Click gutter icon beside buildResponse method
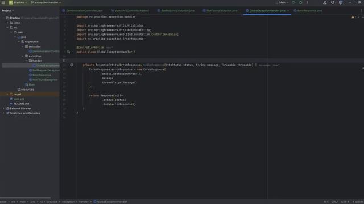This screenshot has width=364, height=204. pyautogui.click(x=72, y=65)
